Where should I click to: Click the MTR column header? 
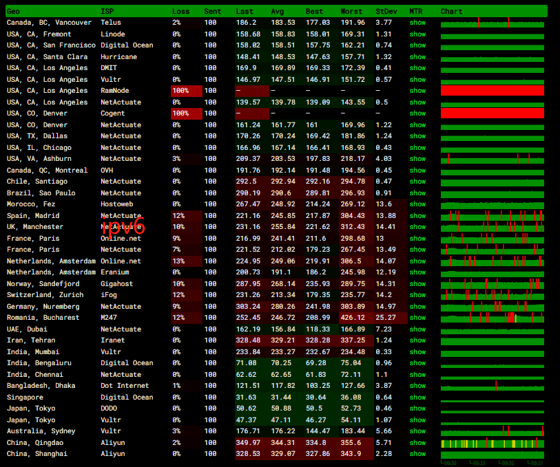(x=416, y=12)
